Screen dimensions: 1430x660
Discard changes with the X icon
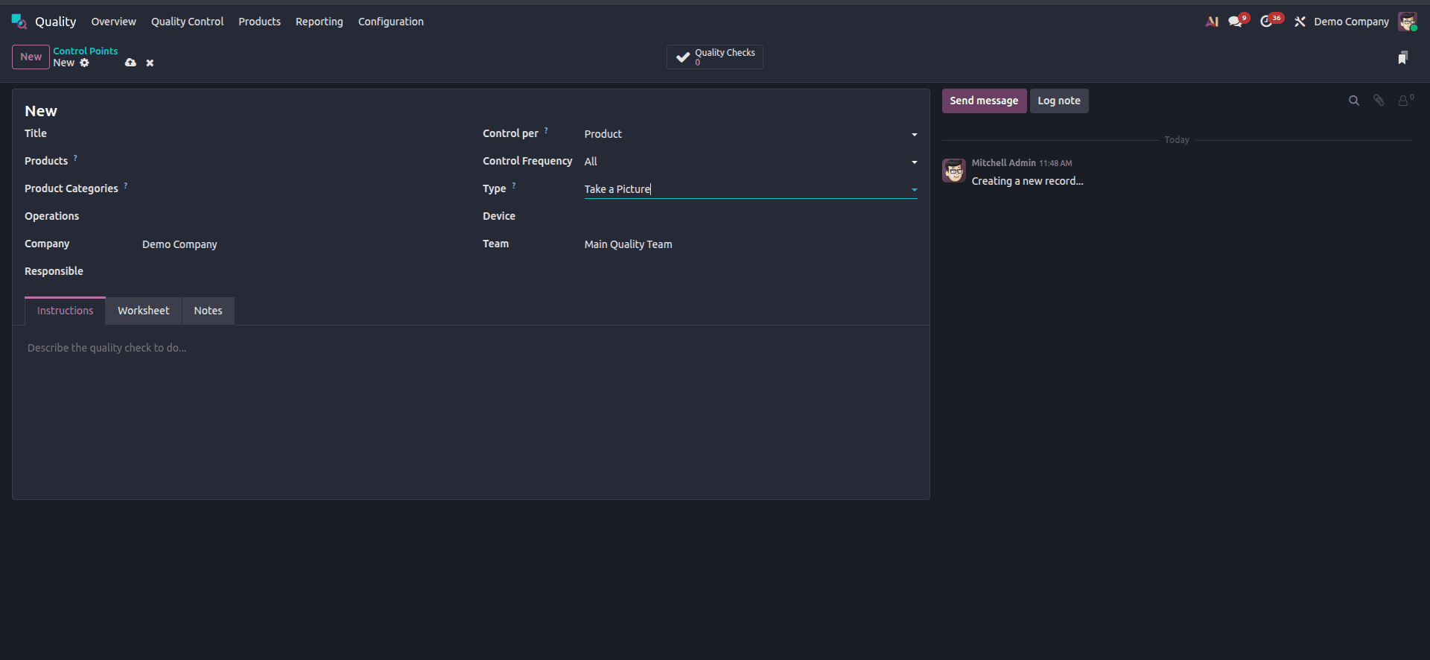(150, 63)
